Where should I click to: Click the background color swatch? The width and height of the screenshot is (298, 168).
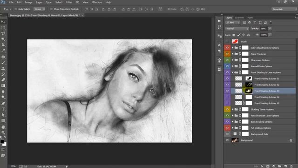(5, 144)
